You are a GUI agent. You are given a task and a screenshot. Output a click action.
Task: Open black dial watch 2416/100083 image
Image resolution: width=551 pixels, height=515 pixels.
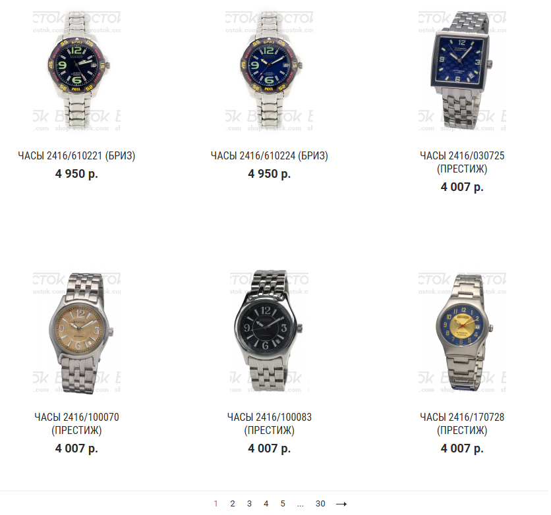click(x=269, y=333)
